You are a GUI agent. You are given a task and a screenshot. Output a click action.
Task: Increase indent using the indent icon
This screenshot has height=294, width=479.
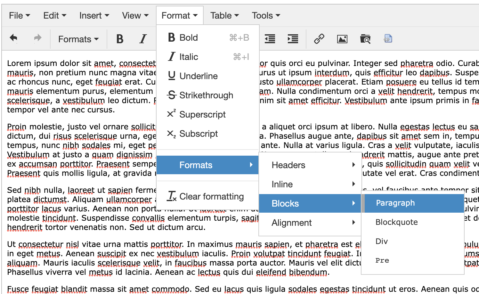click(293, 39)
